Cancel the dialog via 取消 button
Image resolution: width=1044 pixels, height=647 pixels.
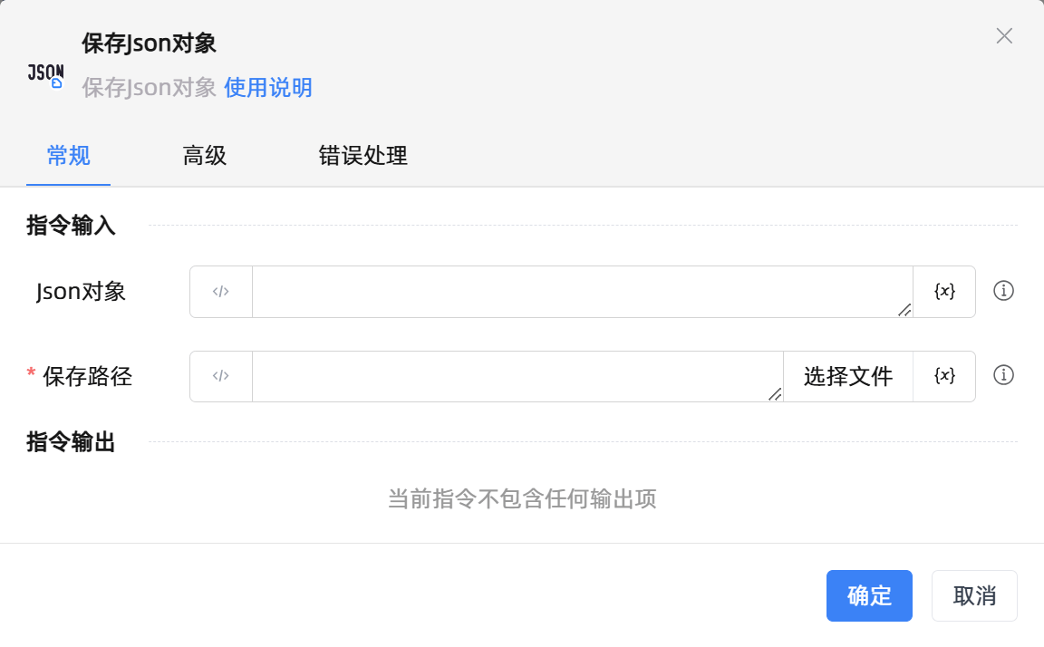(974, 595)
